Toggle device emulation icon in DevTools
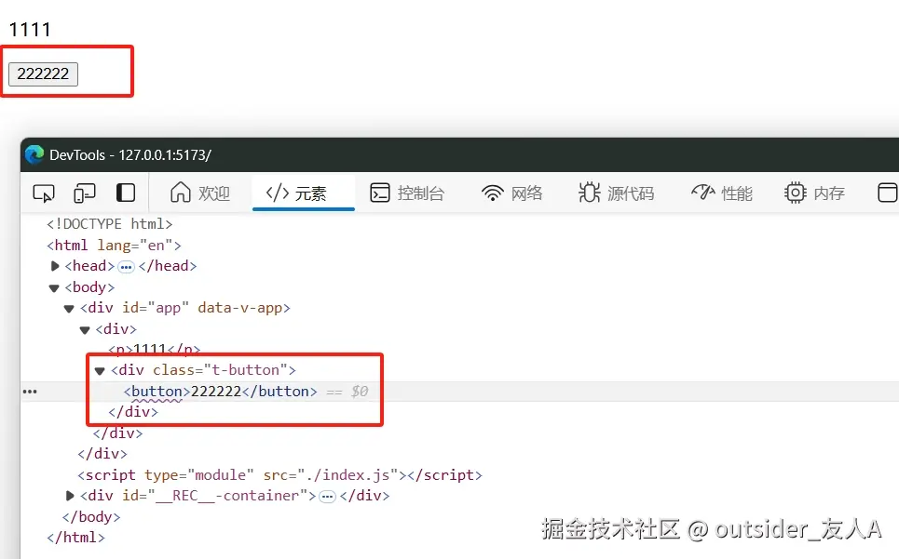The height and width of the screenshot is (559, 899). pos(85,193)
